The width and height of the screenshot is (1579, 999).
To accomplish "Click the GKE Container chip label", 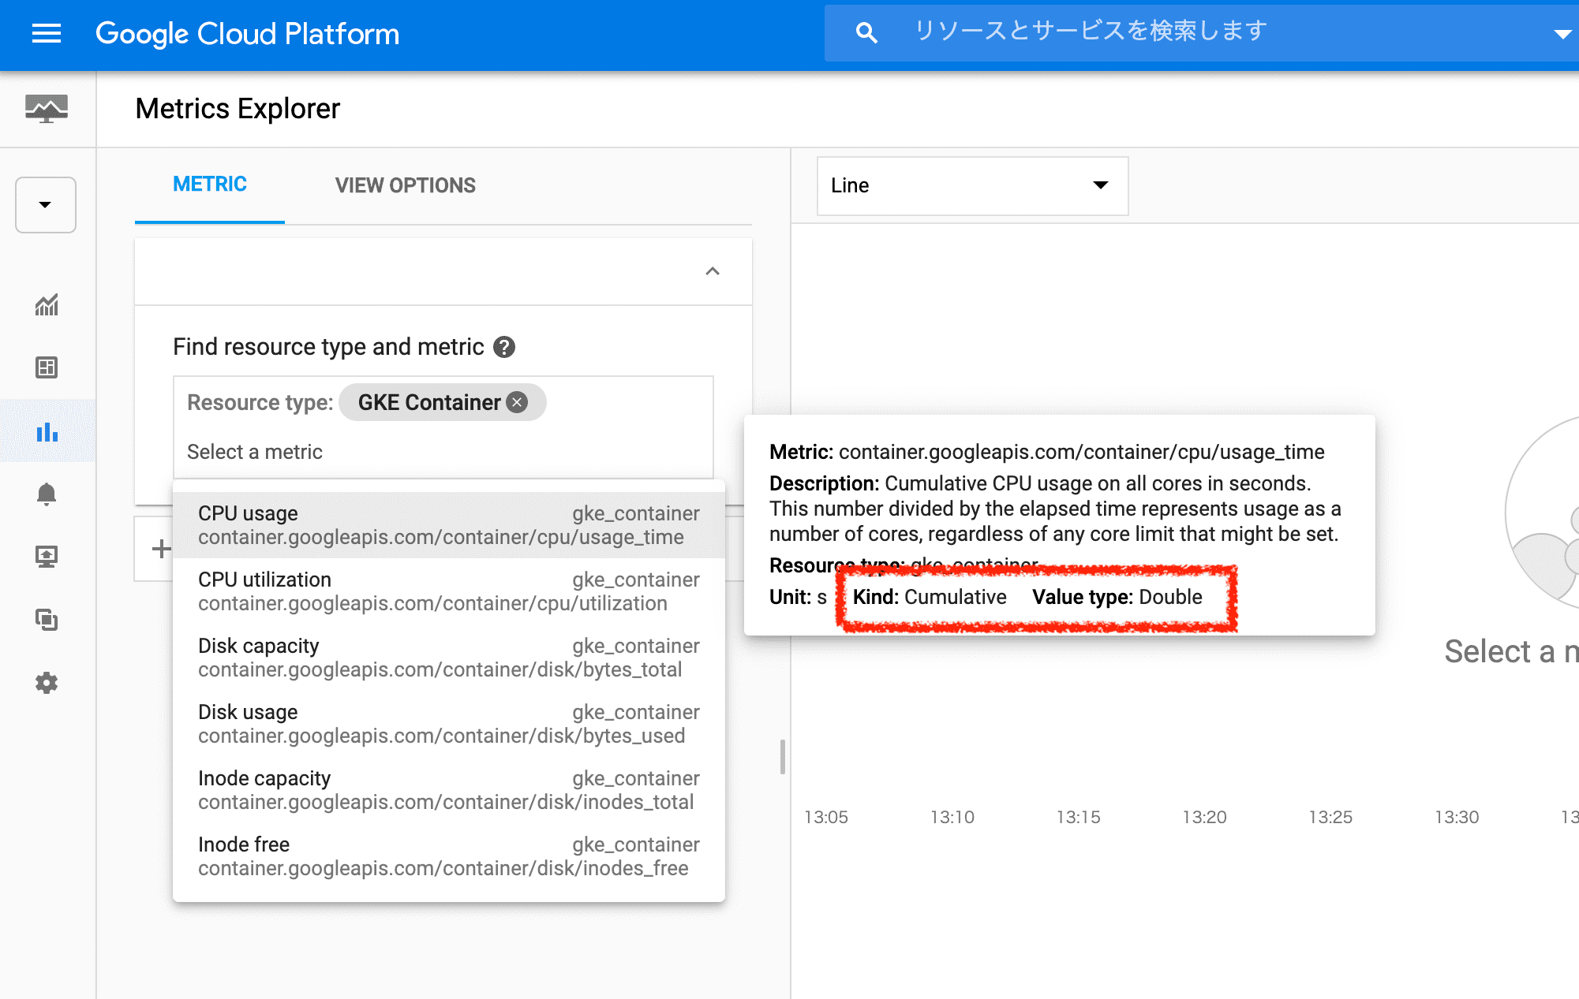I will click(x=429, y=402).
